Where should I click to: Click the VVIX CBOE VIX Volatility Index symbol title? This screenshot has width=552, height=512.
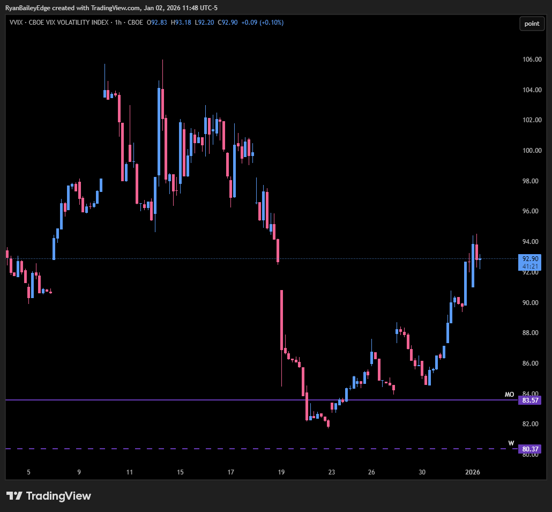(x=59, y=23)
